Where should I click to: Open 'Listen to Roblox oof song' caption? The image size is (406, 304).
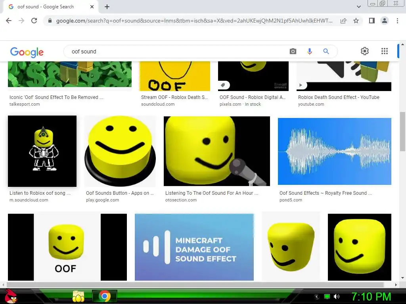[40, 193]
